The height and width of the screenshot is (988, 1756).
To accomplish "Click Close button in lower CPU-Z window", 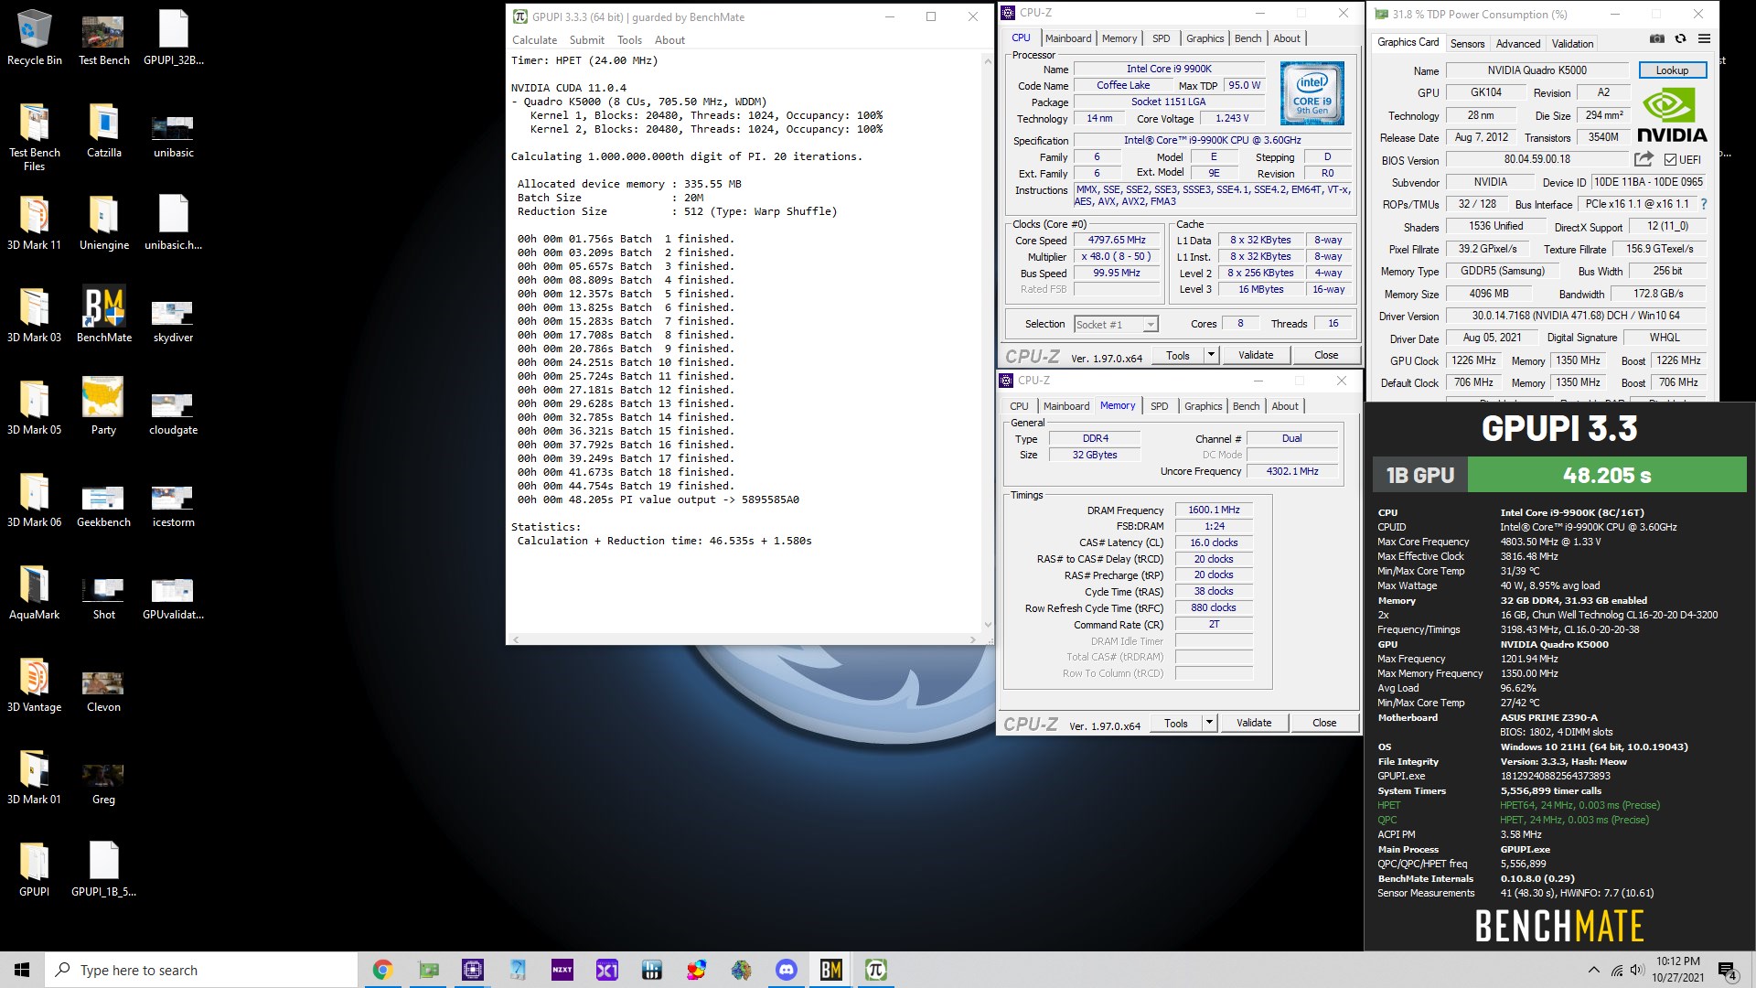I will click(x=1324, y=723).
